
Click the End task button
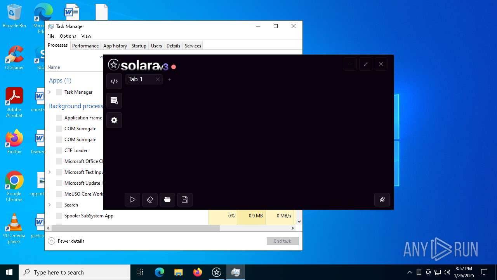coord(283,241)
